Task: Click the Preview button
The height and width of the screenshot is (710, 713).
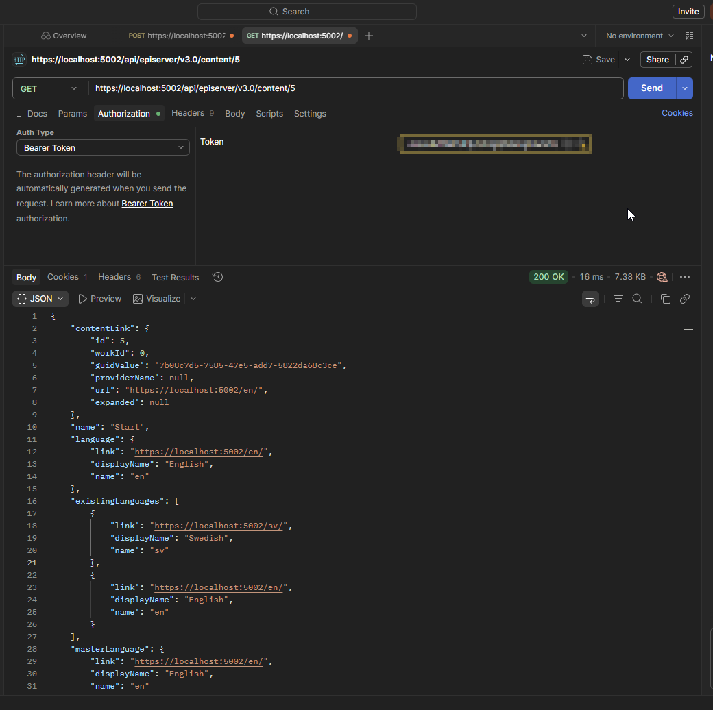Action: click(99, 299)
